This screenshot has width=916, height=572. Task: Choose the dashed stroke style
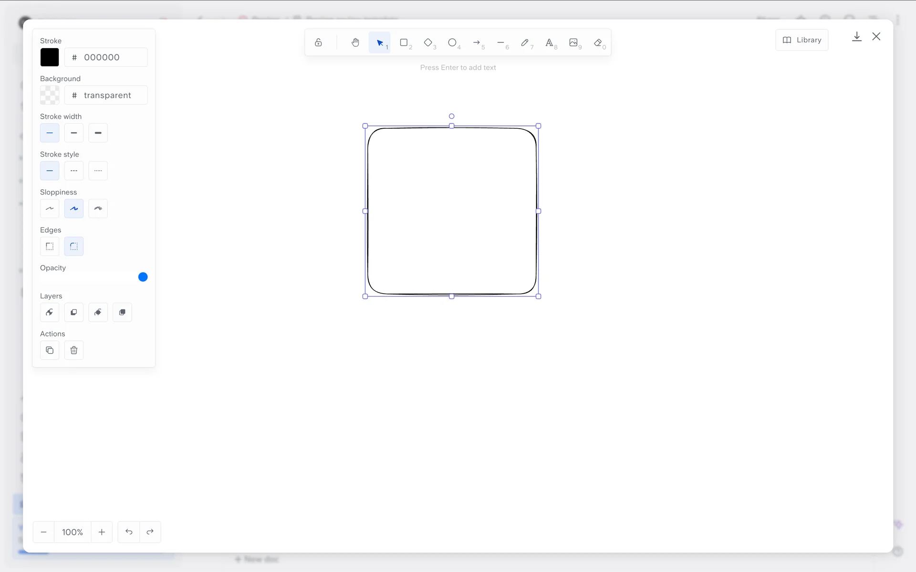[x=74, y=171]
